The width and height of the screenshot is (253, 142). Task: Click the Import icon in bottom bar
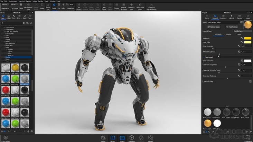[103, 139]
